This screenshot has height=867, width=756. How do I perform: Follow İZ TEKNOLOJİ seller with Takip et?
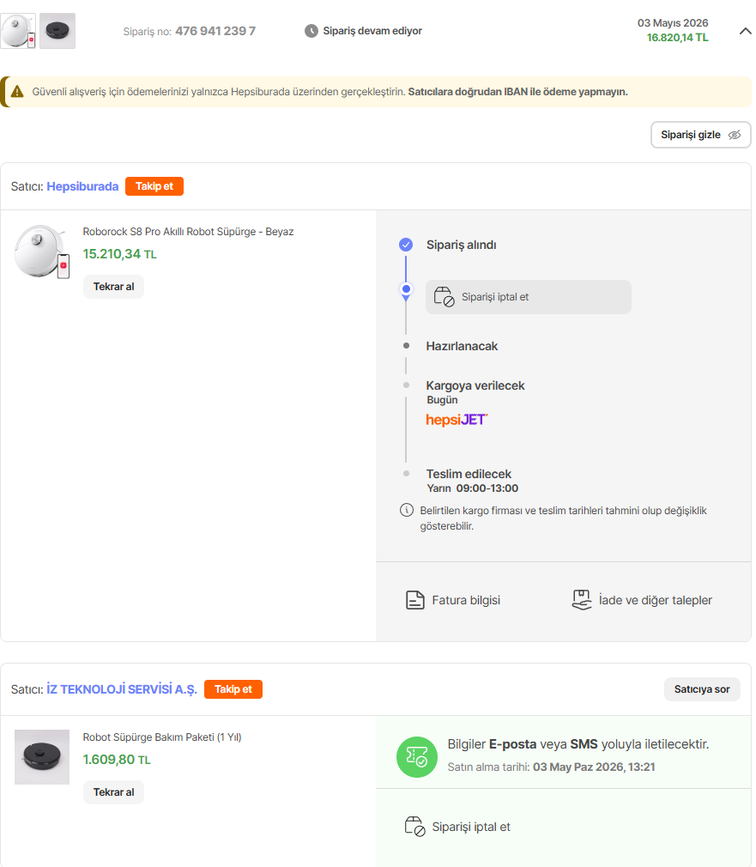[233, 689]
